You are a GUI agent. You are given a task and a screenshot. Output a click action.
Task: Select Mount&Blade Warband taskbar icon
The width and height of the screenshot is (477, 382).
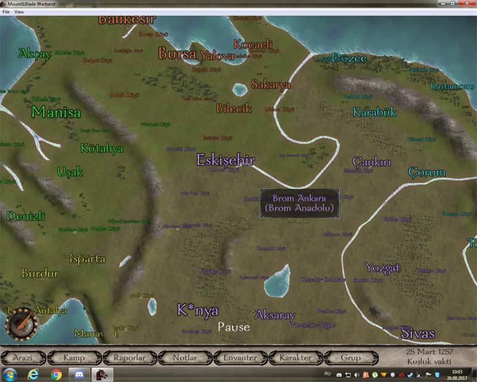pos(101,375)
